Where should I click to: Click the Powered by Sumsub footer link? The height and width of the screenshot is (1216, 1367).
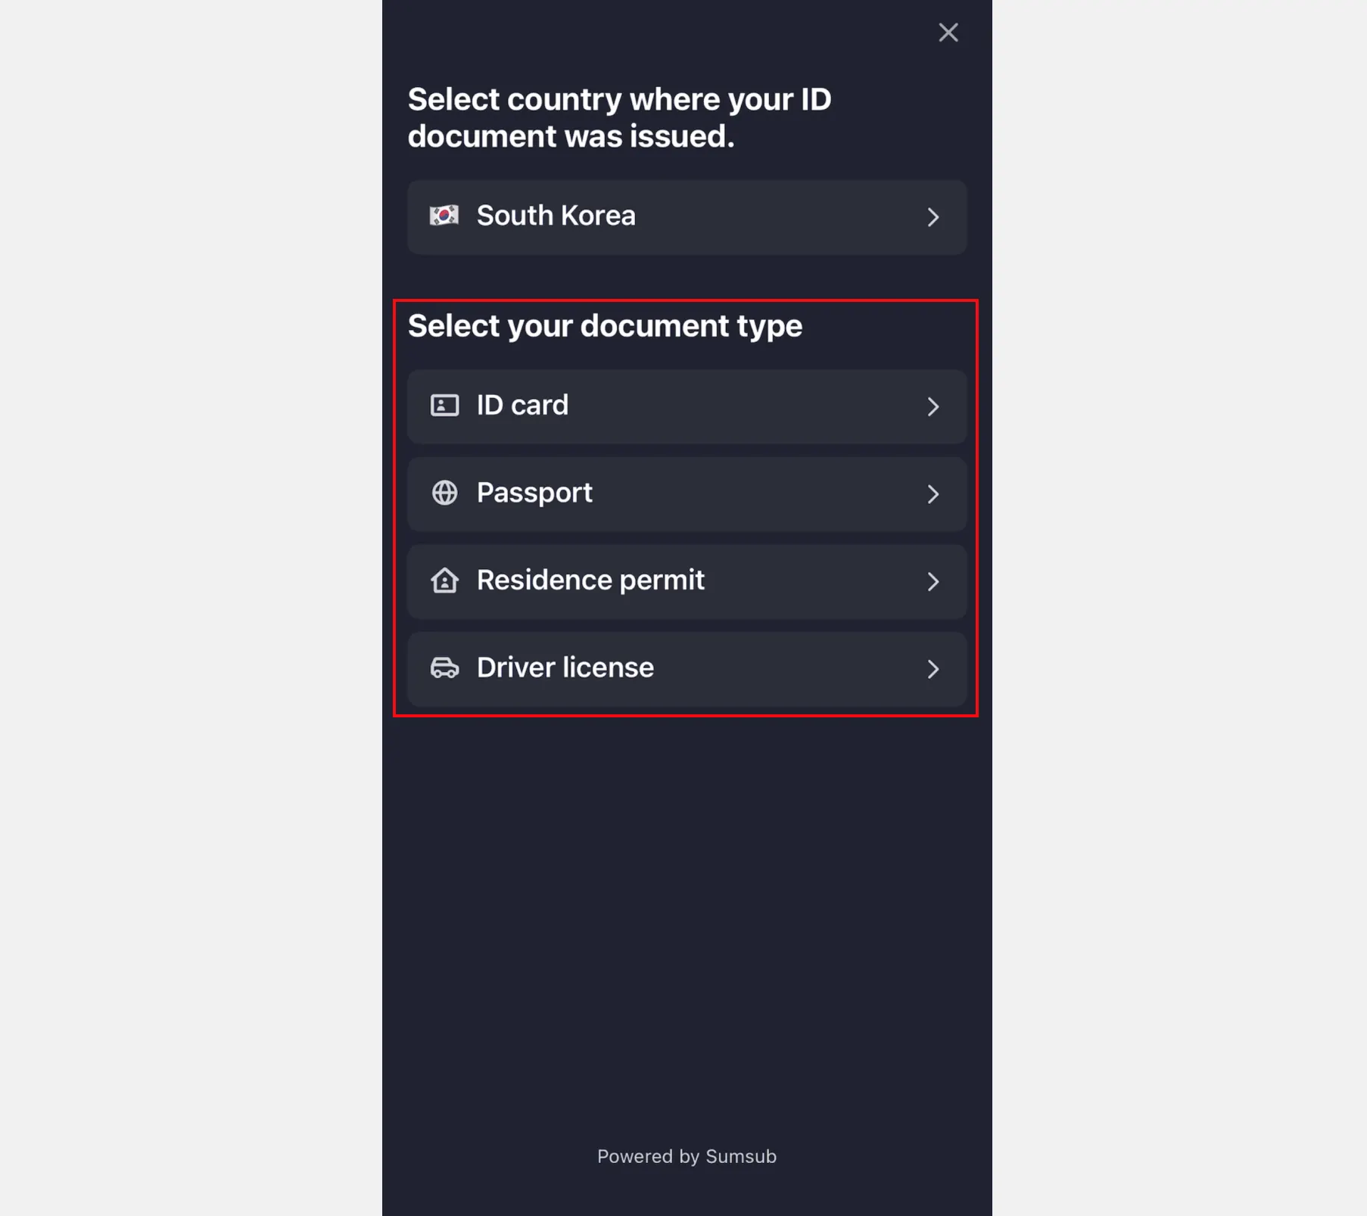687,1156
